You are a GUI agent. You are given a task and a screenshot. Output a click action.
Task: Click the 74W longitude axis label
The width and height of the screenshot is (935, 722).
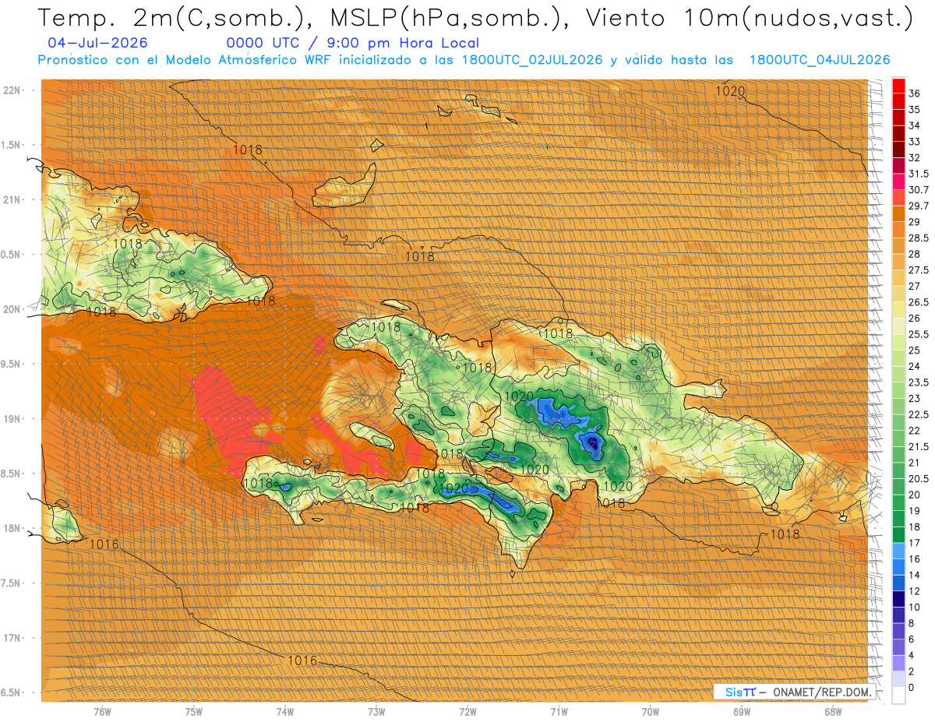pos(285,711)
